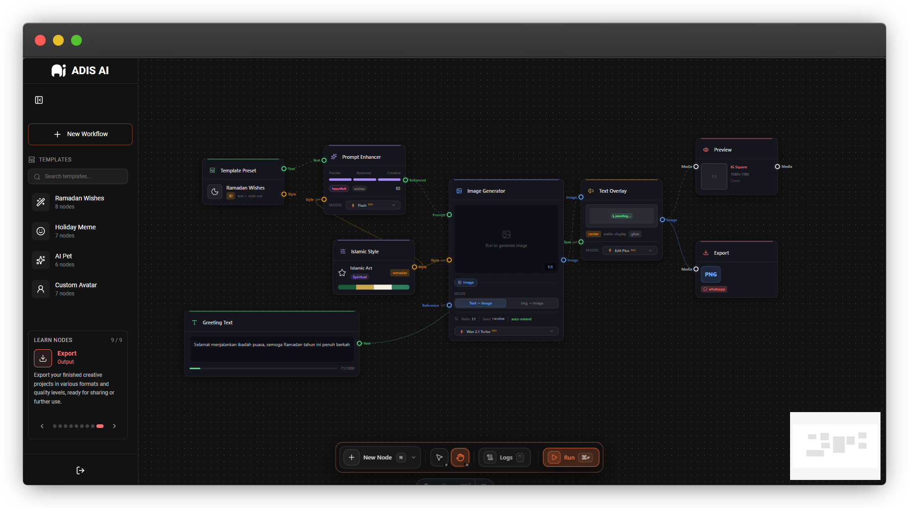Select the hand pan tool
909x508 pixels.
460,457
